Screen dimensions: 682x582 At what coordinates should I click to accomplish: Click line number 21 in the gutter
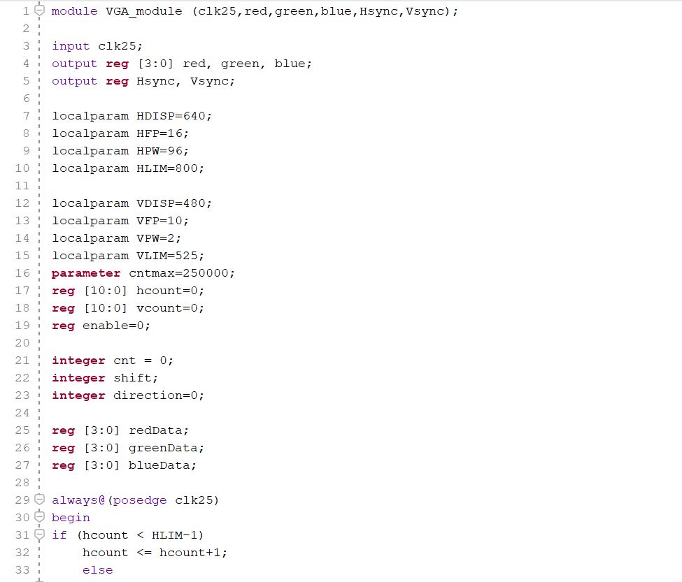point(22,361)
